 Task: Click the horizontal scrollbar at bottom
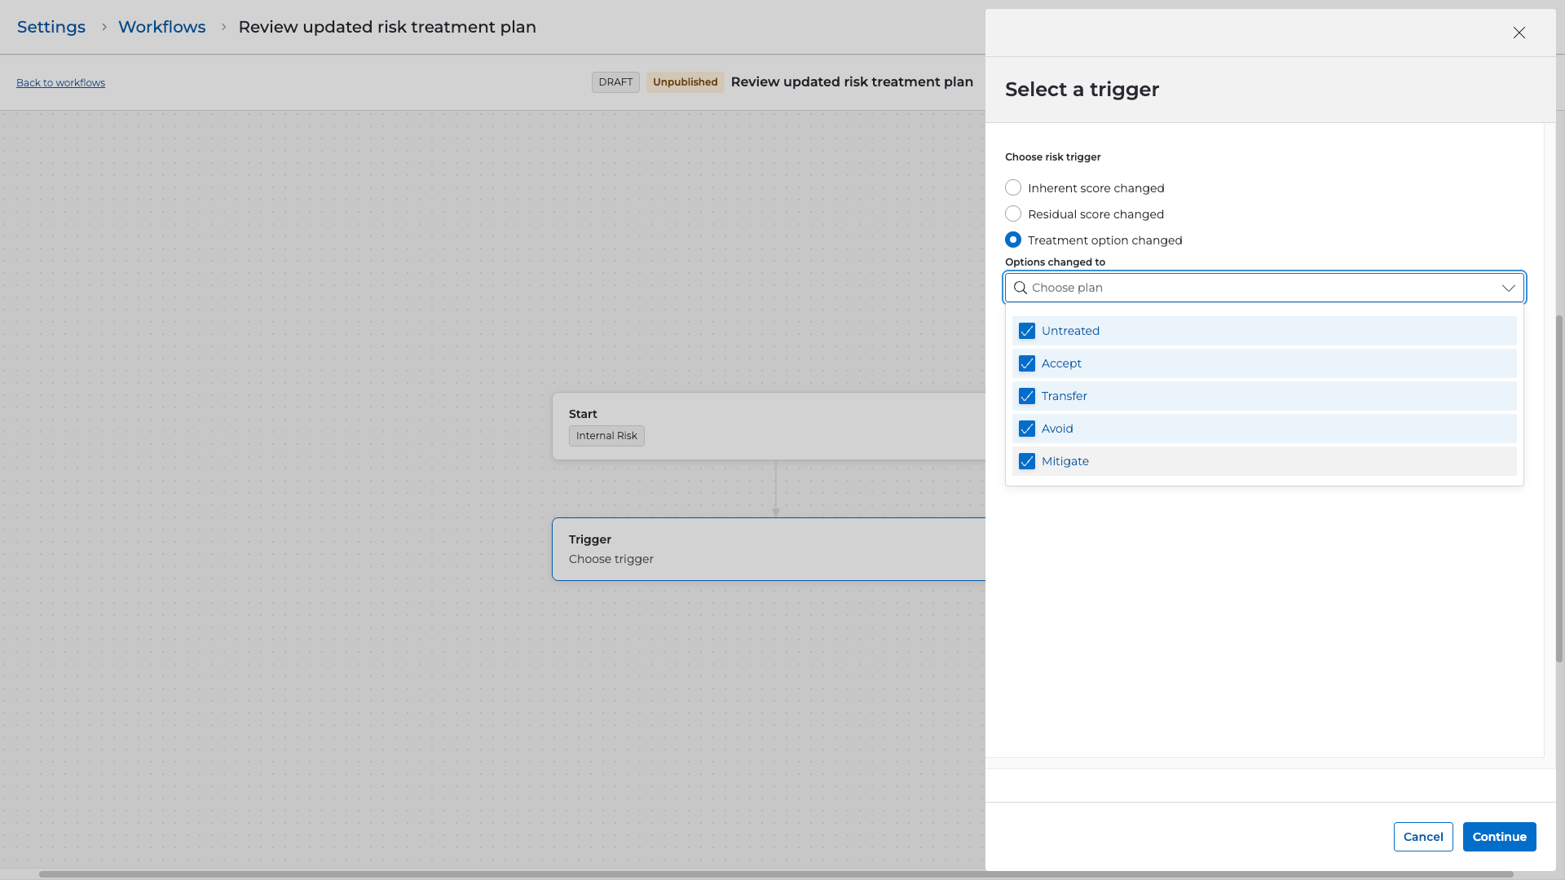(774, 874)
